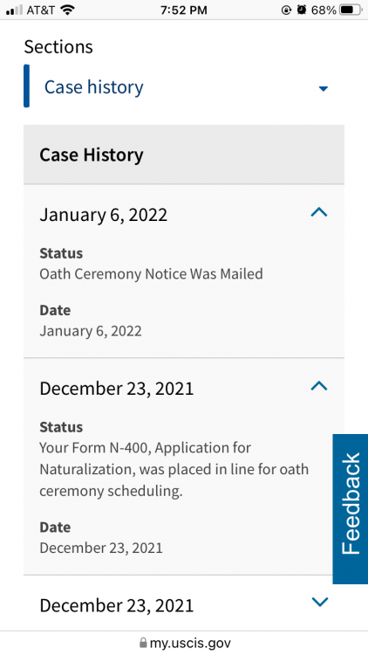
Task: Tap the 7:52 PM clock
Action: pos(184,10)
